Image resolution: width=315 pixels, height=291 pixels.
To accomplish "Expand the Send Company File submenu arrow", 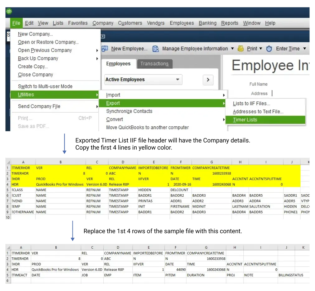I will coord(97,106).
